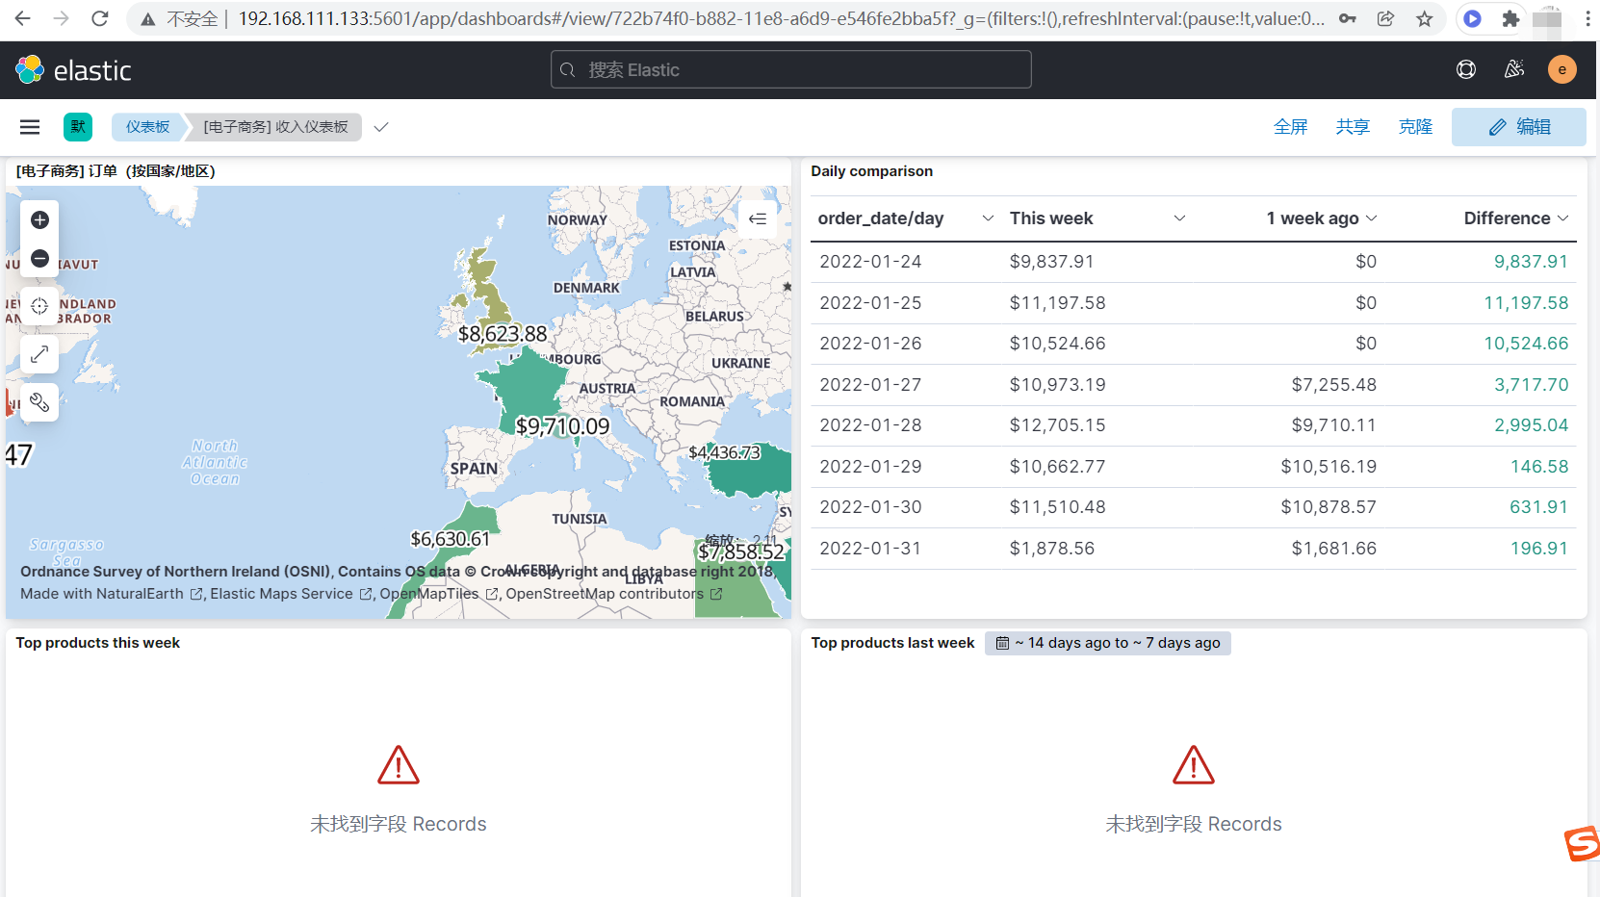
Task: Expand the map layers panel
Action: pos(758,218)
